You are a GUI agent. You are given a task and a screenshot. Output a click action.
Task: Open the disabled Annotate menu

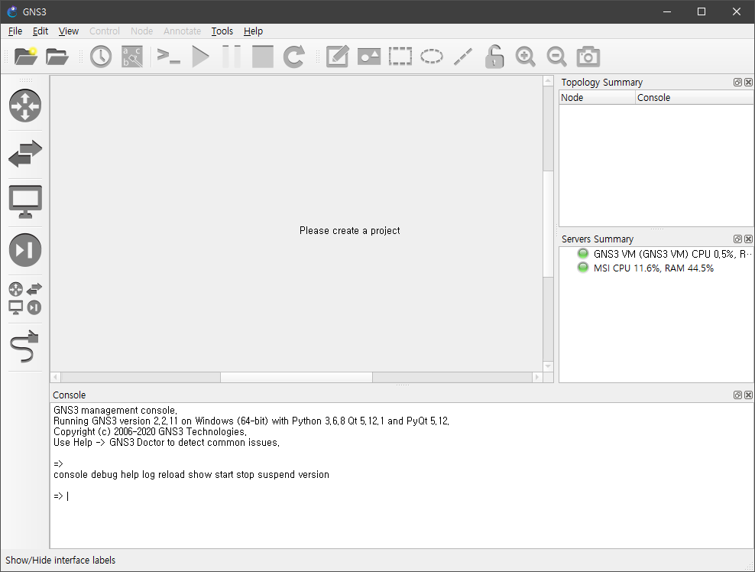[182, 31]
